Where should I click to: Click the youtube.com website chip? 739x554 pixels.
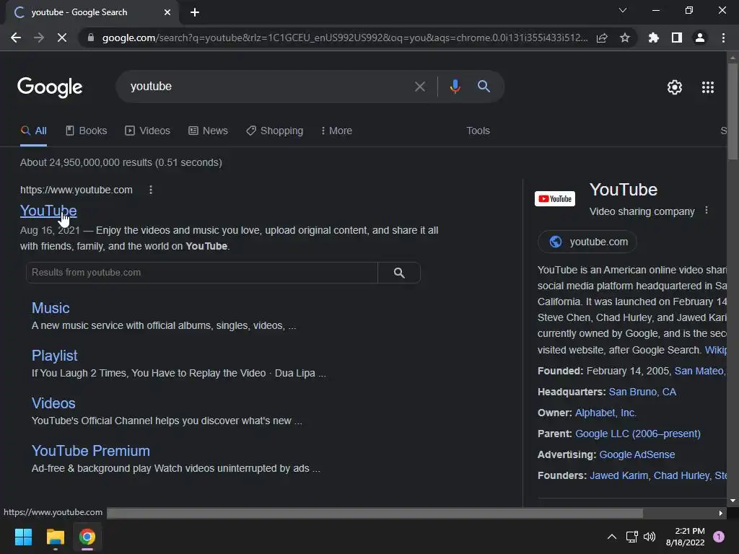[587, 242]
